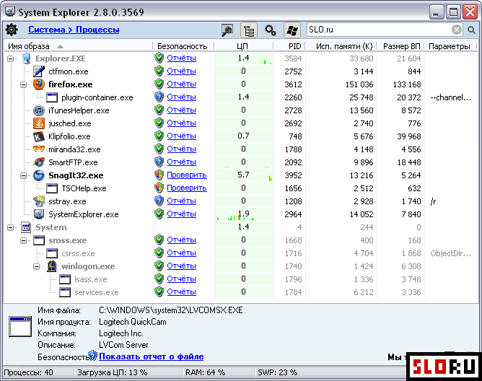482x381 pixels.
Task: Click the C:\WINDOWS\system32\LVCOMSX.EXE file path
Action: point(171,310)
